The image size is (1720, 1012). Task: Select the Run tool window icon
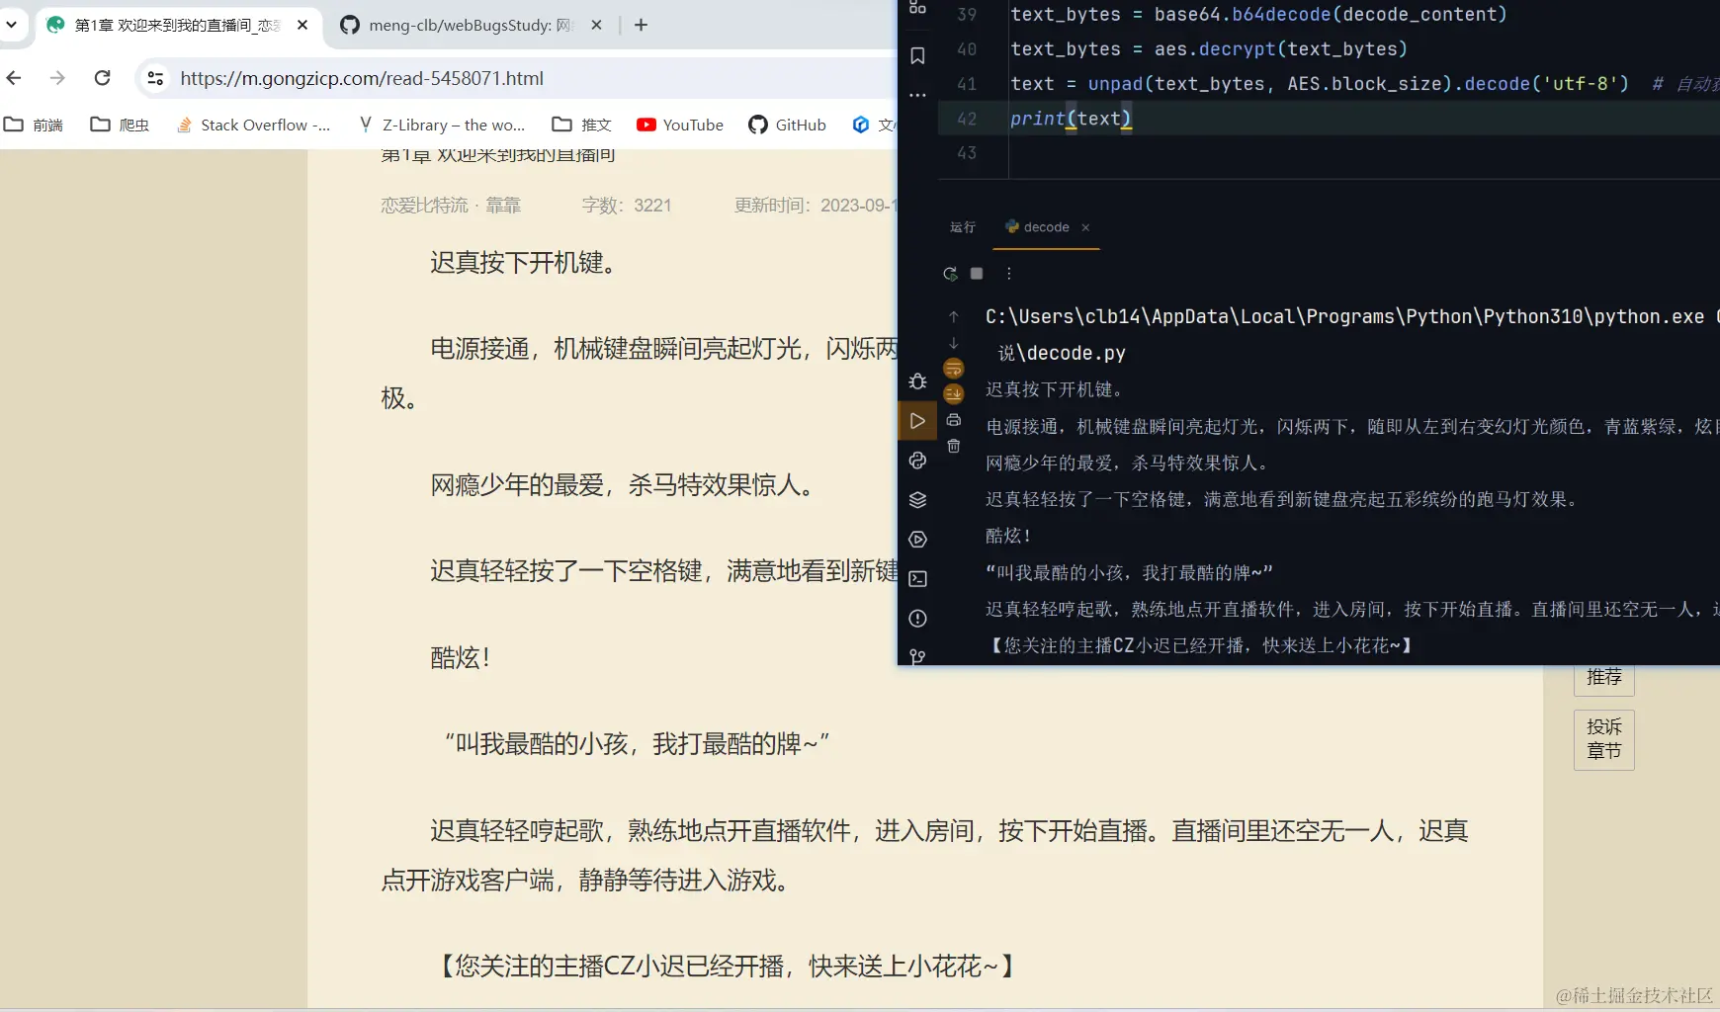tap(917, 420)
